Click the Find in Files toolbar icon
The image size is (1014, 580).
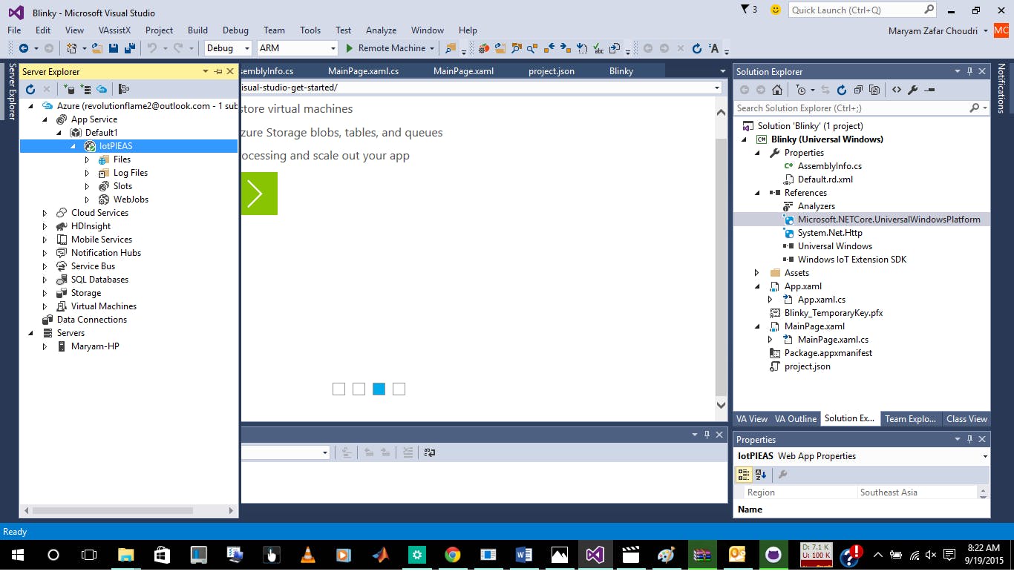tap(450, 48)
